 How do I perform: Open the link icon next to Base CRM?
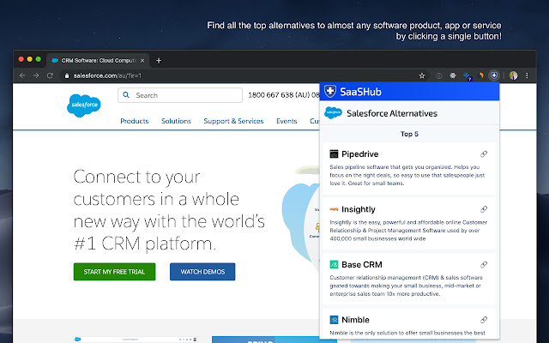pyautogui.click(x=484, y=265)
